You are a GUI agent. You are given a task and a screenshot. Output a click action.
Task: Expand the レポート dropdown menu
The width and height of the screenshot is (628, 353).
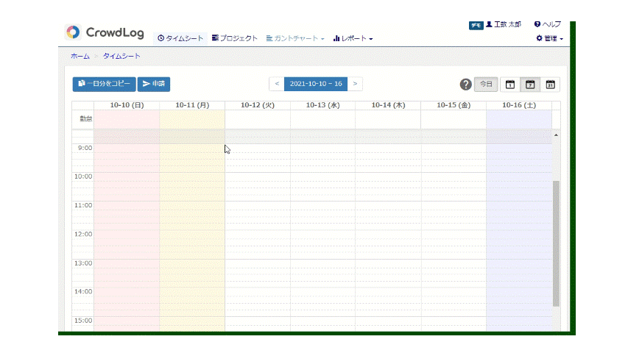[353, 38]
